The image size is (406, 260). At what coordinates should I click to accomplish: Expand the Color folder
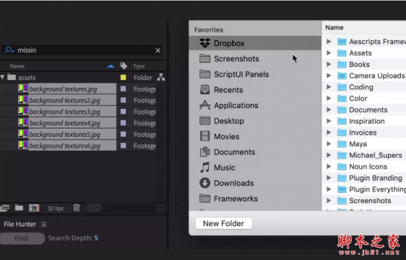point(329,98)
